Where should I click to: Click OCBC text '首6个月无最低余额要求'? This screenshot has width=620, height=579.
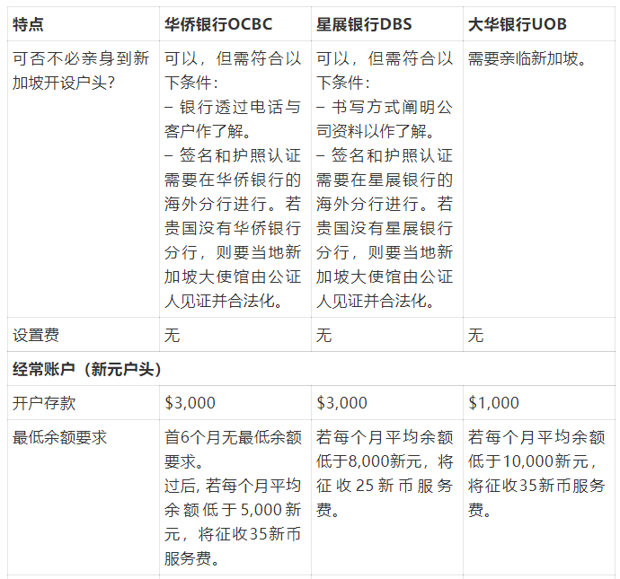[233, 450]
